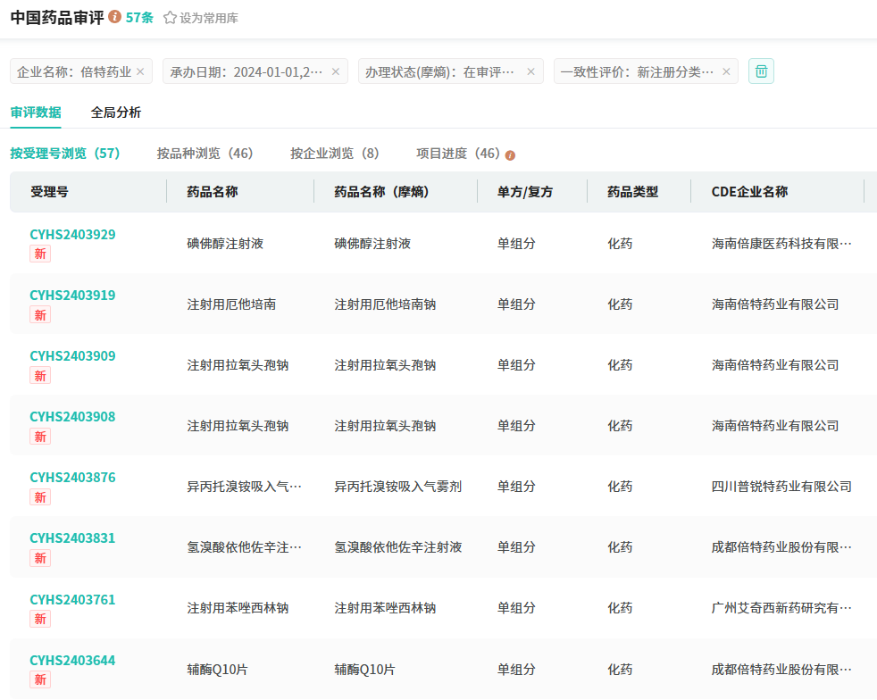Click the trash icon to clear all filters
Viewport: 877px width, 700px height.
tap(761, 71)
